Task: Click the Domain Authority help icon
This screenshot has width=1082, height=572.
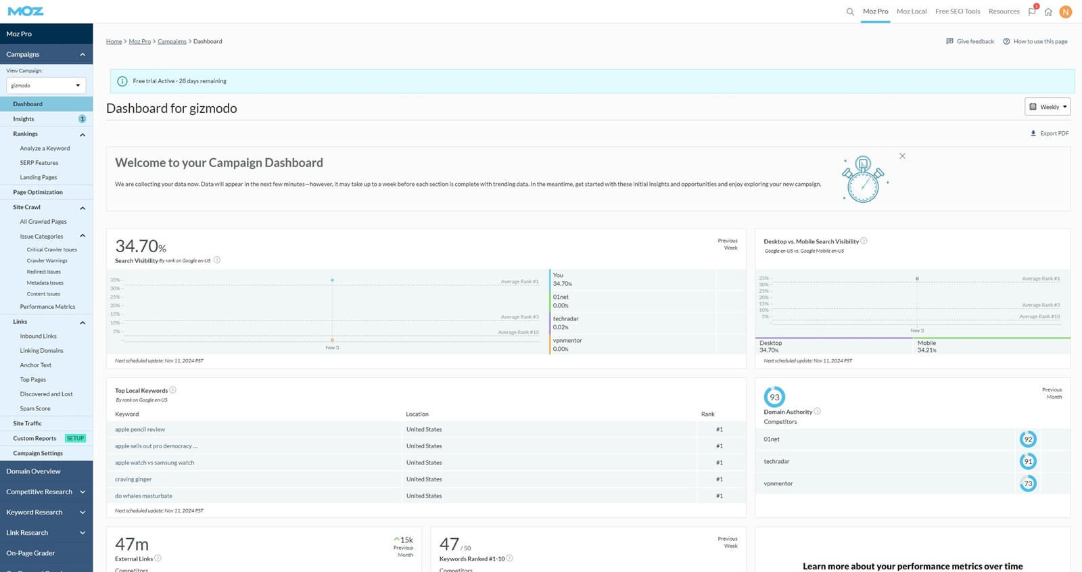Action: [x=817, y=411]
